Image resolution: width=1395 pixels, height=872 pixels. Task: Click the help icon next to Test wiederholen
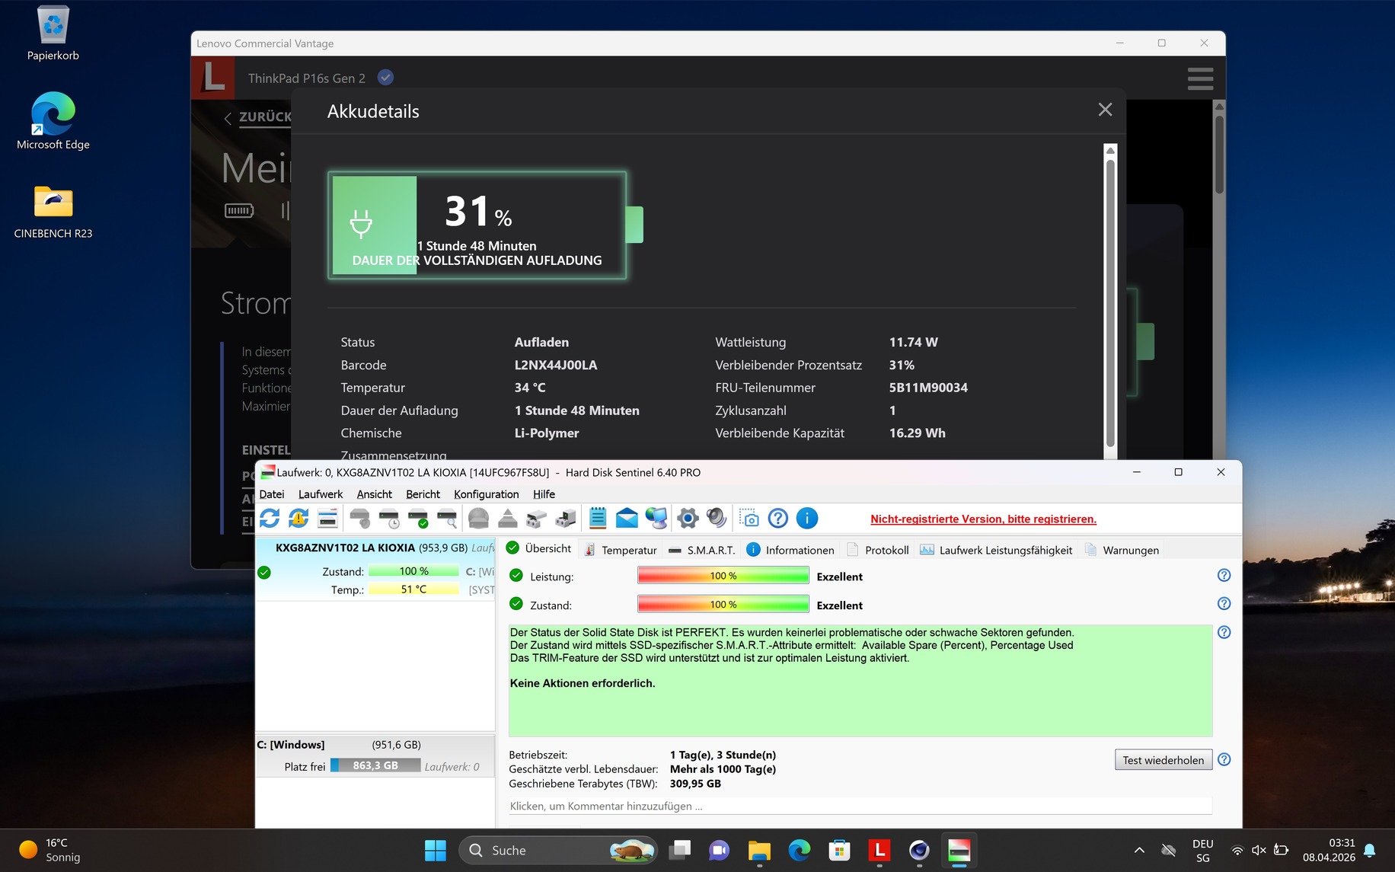(1224, 759)
